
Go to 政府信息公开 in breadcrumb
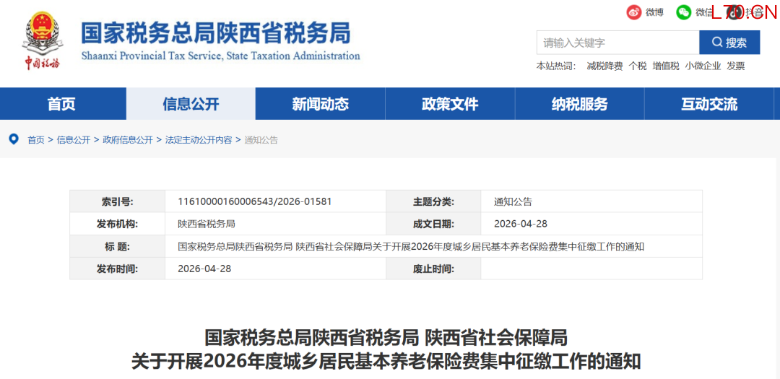128,140
